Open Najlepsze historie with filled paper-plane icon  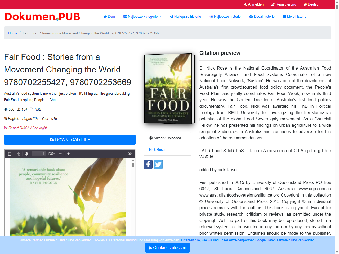point(185,16)
